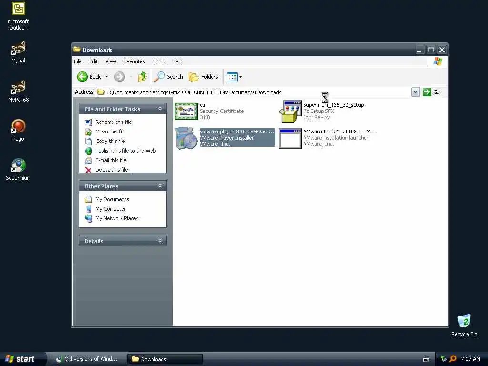The width and height of the screenshot is (488, 366).
Task: Open the Help menu
Action: point(177,61)
